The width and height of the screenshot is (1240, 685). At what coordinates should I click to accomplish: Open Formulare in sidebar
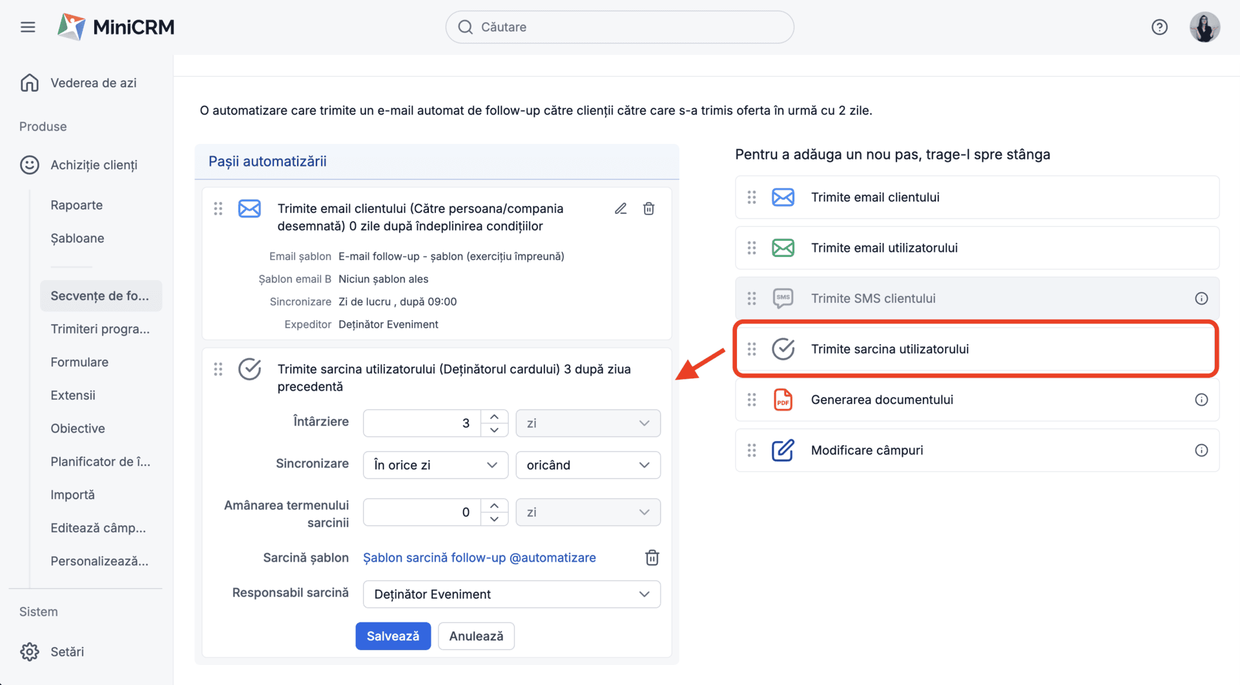click(x=79, y=362)
